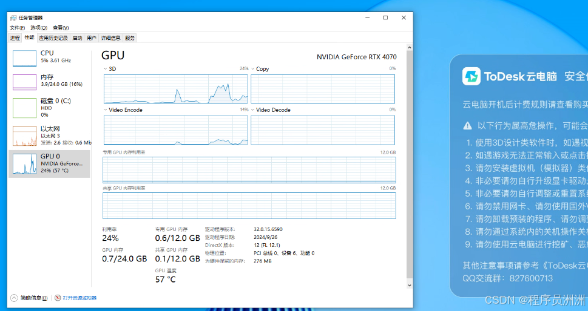This screenshot has height=311, width=588.
Task: Open the Video Encode engine dropdown chevron
Action: coord(106,110)
